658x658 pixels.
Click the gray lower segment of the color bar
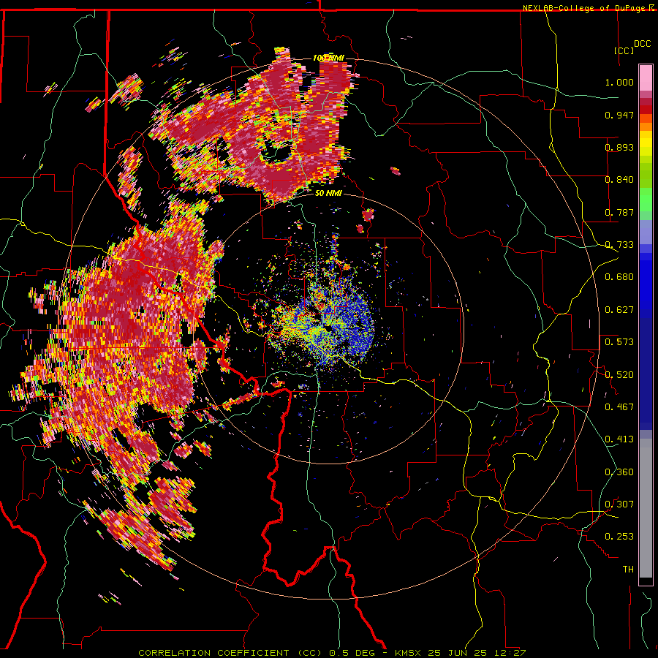point(646,508)
